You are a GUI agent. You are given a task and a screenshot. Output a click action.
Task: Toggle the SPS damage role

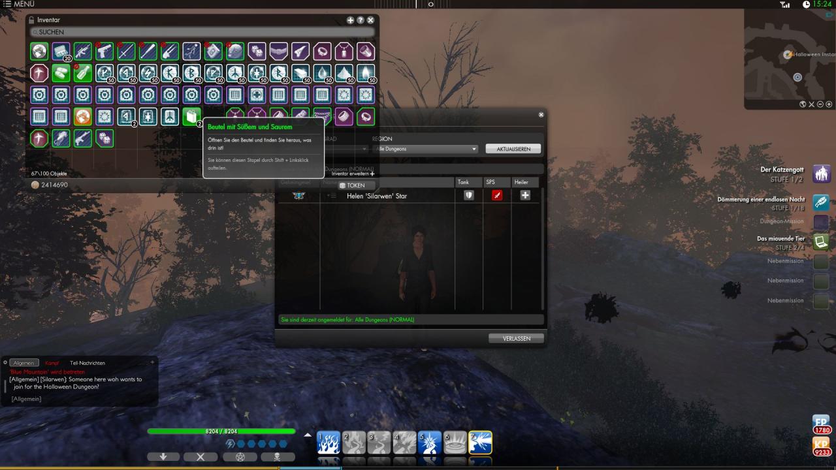(497, 195)
